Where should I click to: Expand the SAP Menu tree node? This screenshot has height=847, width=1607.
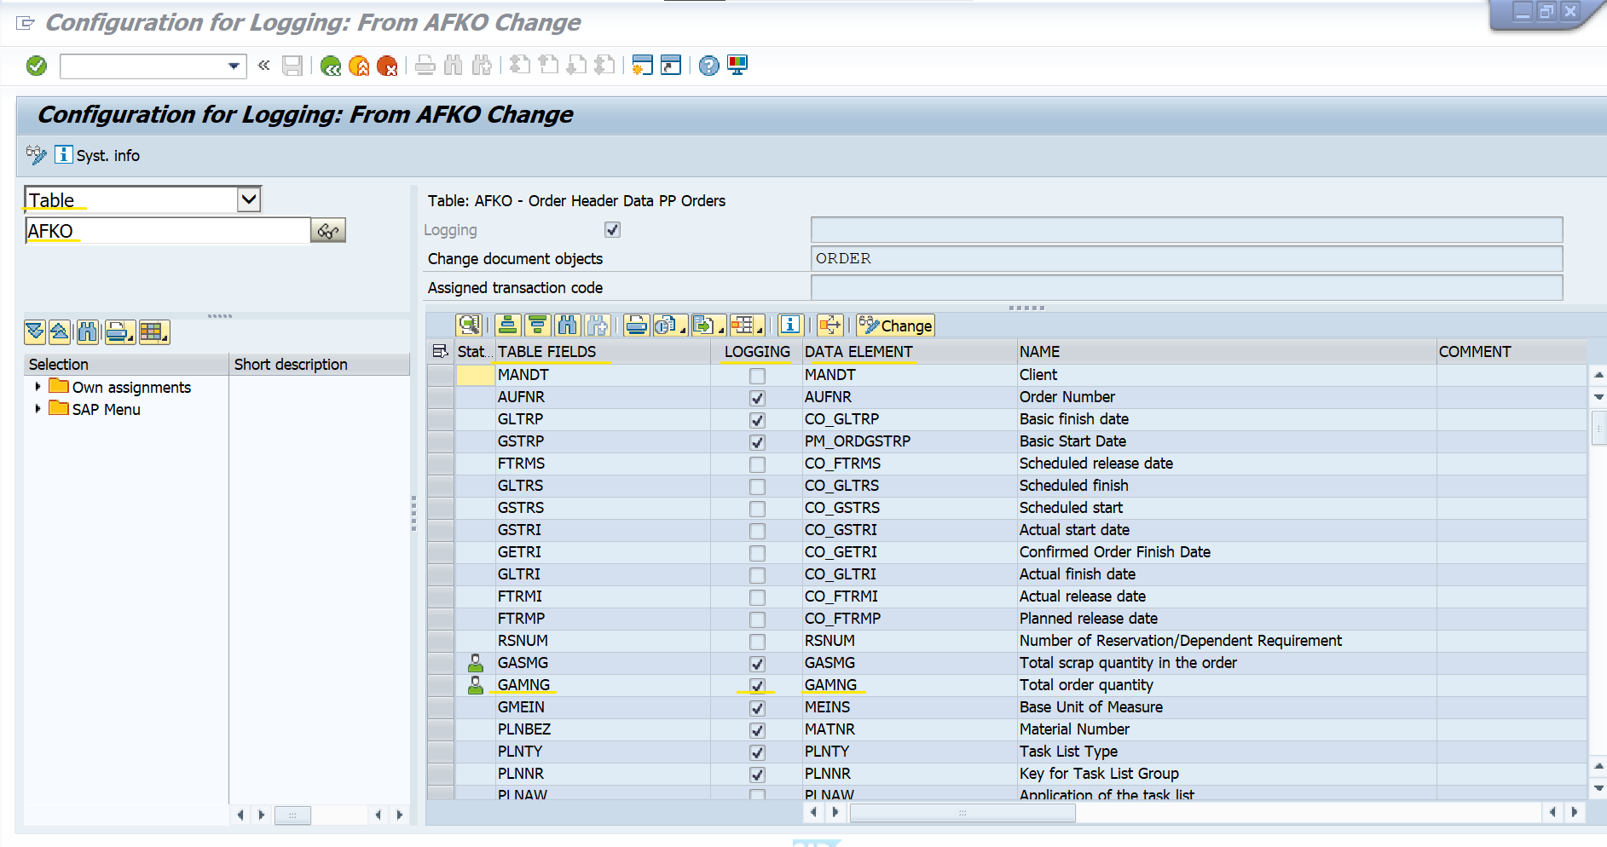tap(38, 409)
